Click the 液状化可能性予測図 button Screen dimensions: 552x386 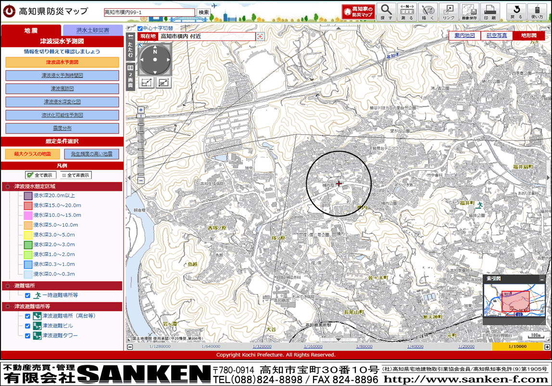pos(62,115)
